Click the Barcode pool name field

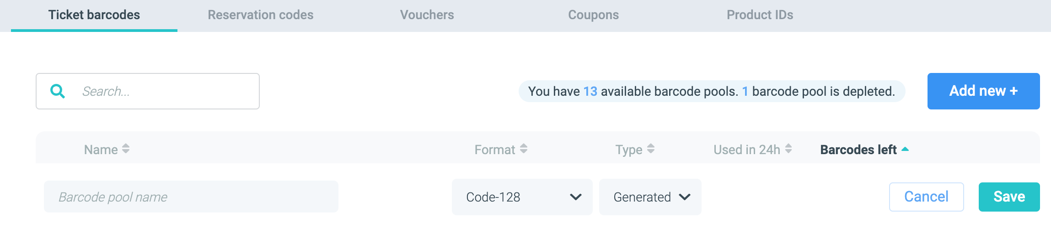pos(191,197)
